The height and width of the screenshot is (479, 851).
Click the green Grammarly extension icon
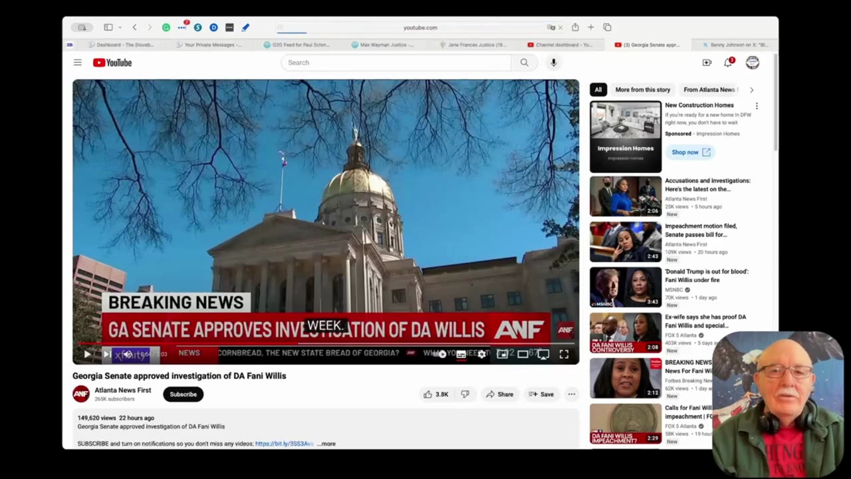pos(166,27)
